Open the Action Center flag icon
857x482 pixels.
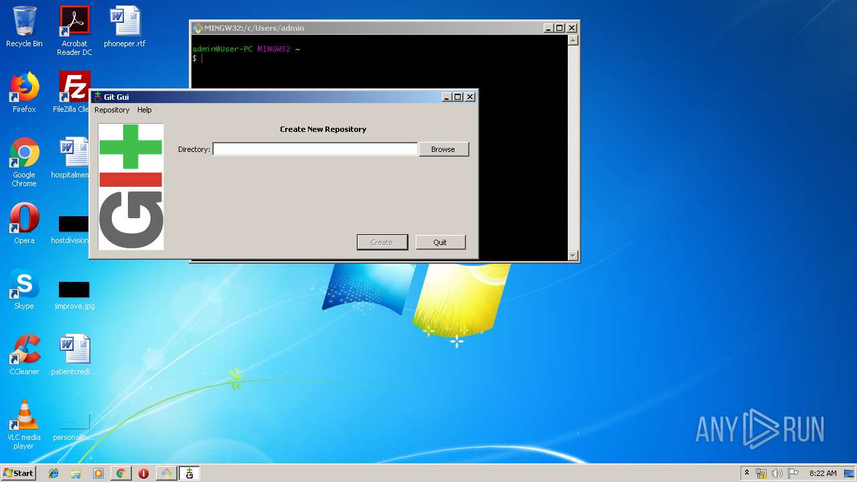coord(793,473)
